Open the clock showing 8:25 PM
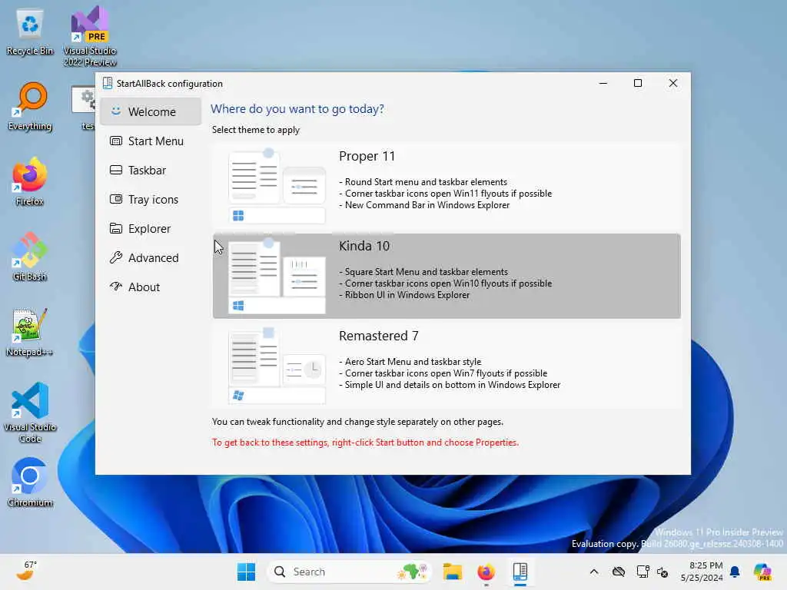 click(702, 572)
